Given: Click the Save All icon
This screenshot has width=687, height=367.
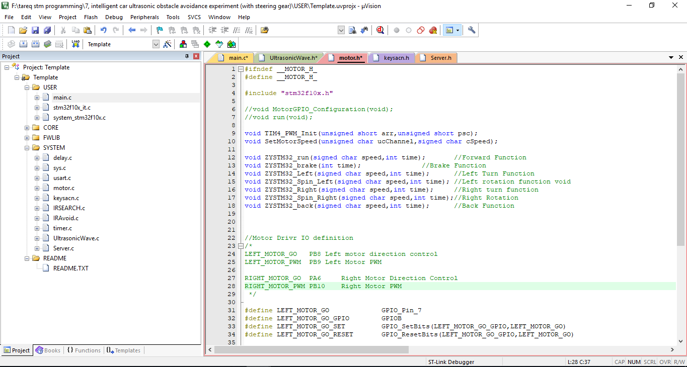Looking at the screenshot, I should (x=47, y=30).
